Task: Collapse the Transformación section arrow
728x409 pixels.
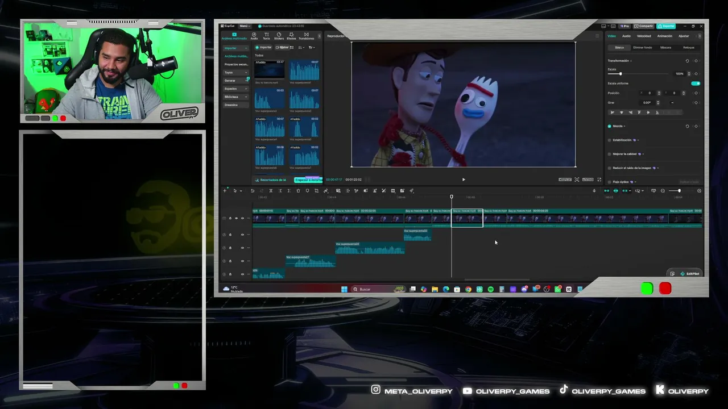Action: click(631, 61)
